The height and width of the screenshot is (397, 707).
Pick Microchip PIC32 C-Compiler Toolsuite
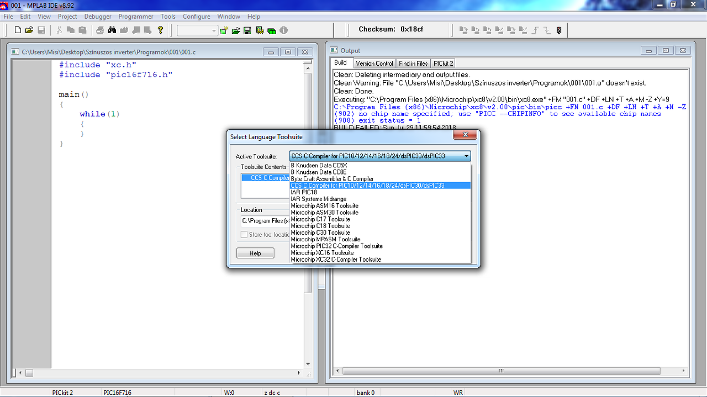coord(380,246)
